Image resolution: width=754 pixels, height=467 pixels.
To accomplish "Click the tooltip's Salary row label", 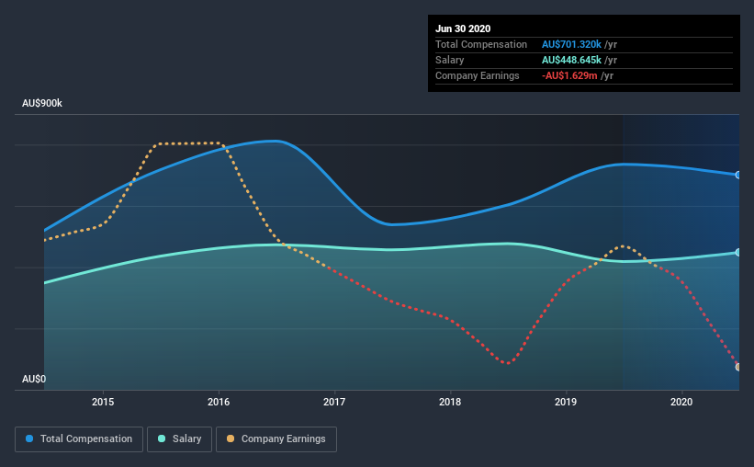I will [x=450, y=60].
